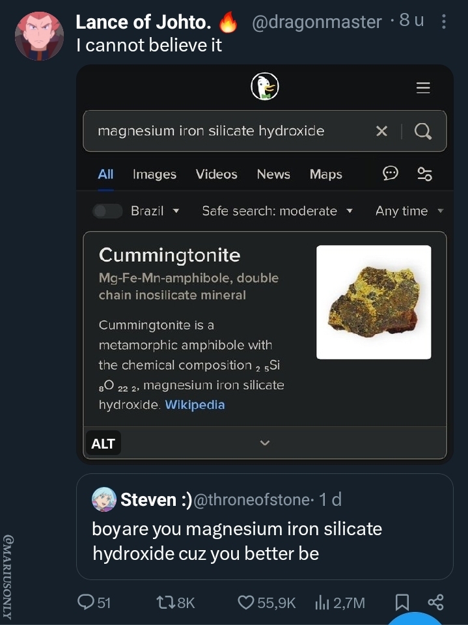The width and height of the screenshot is (468, 625).
Task: Toggle the Brazil region switch
Action: [x=107, y=211]
